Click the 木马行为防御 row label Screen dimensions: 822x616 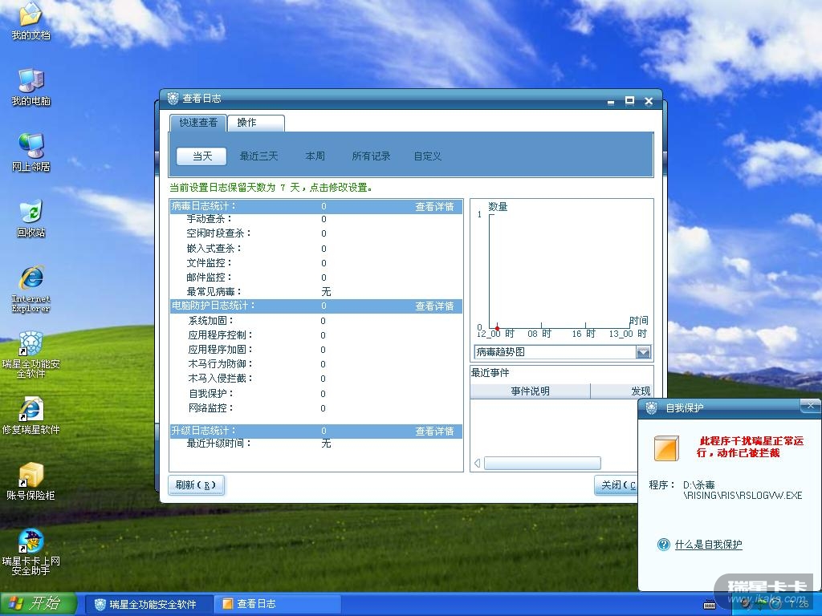220,363
